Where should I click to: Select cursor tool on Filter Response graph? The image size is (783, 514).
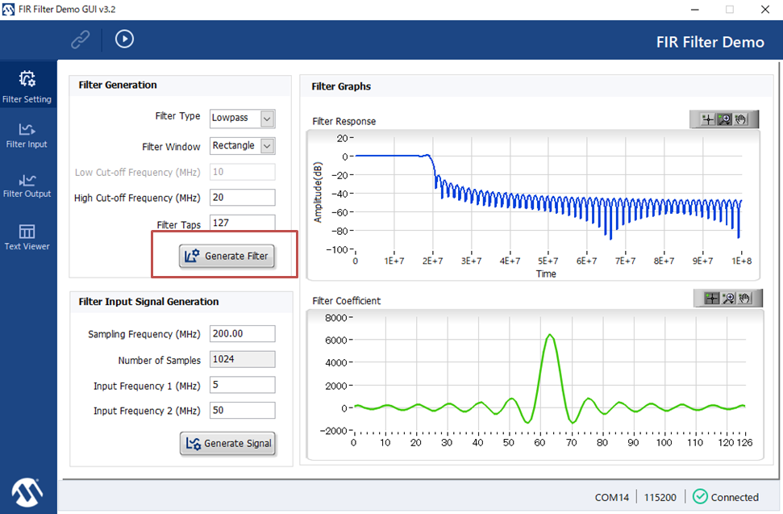click(707, 119)
